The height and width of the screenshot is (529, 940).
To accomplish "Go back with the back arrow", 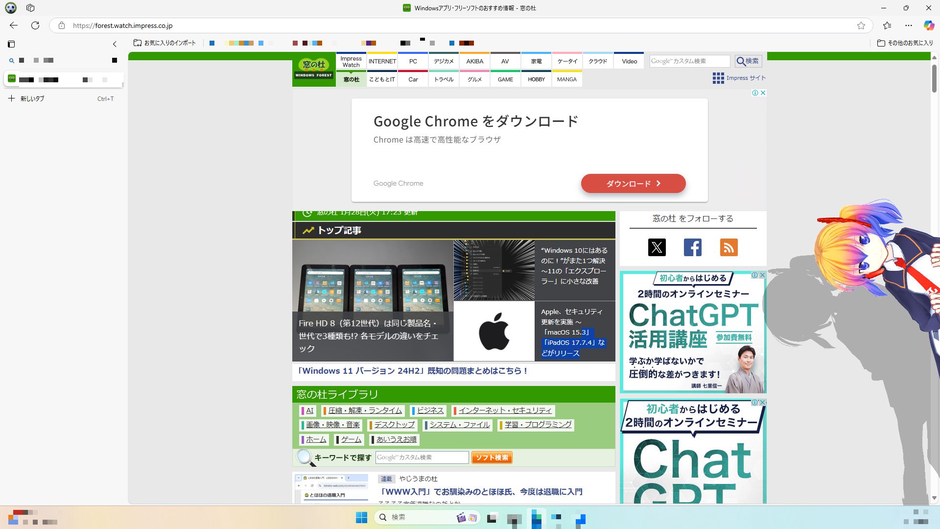I will coord(14,25).
